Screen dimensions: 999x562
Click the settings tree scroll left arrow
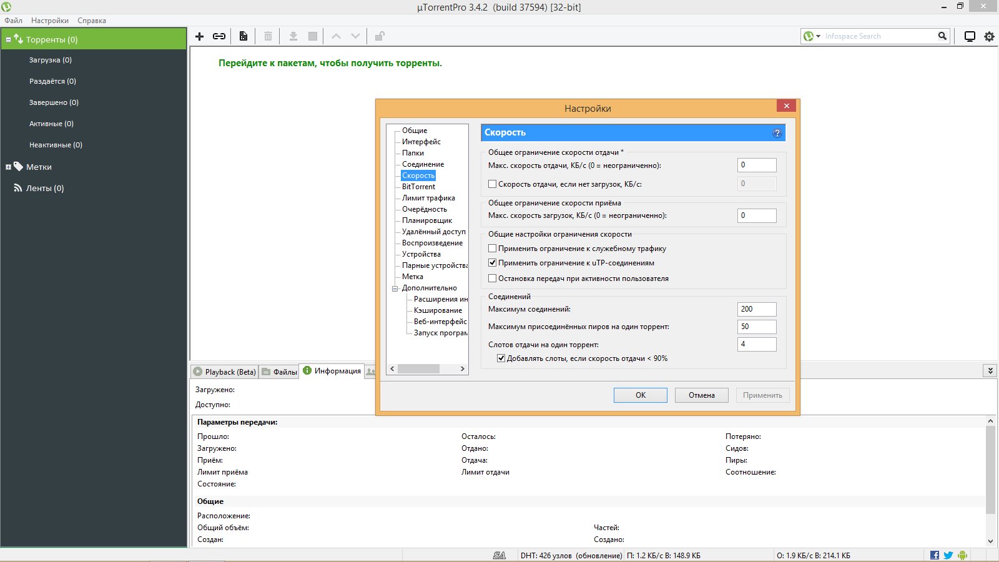click(392, 369)
